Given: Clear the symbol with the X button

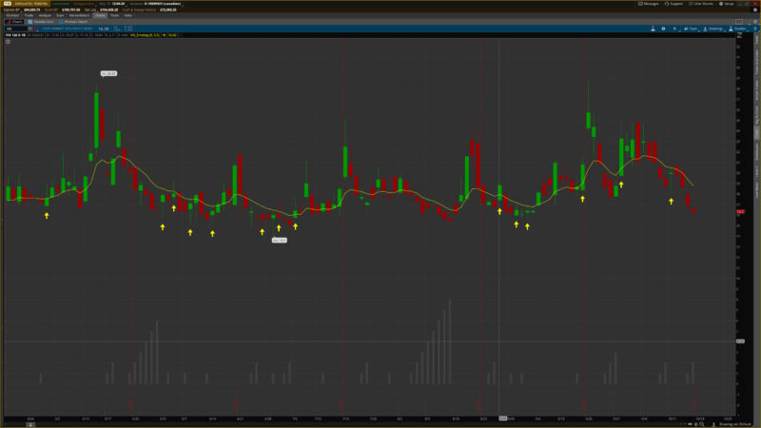Looking at the screenshot, I should (30, 29).
